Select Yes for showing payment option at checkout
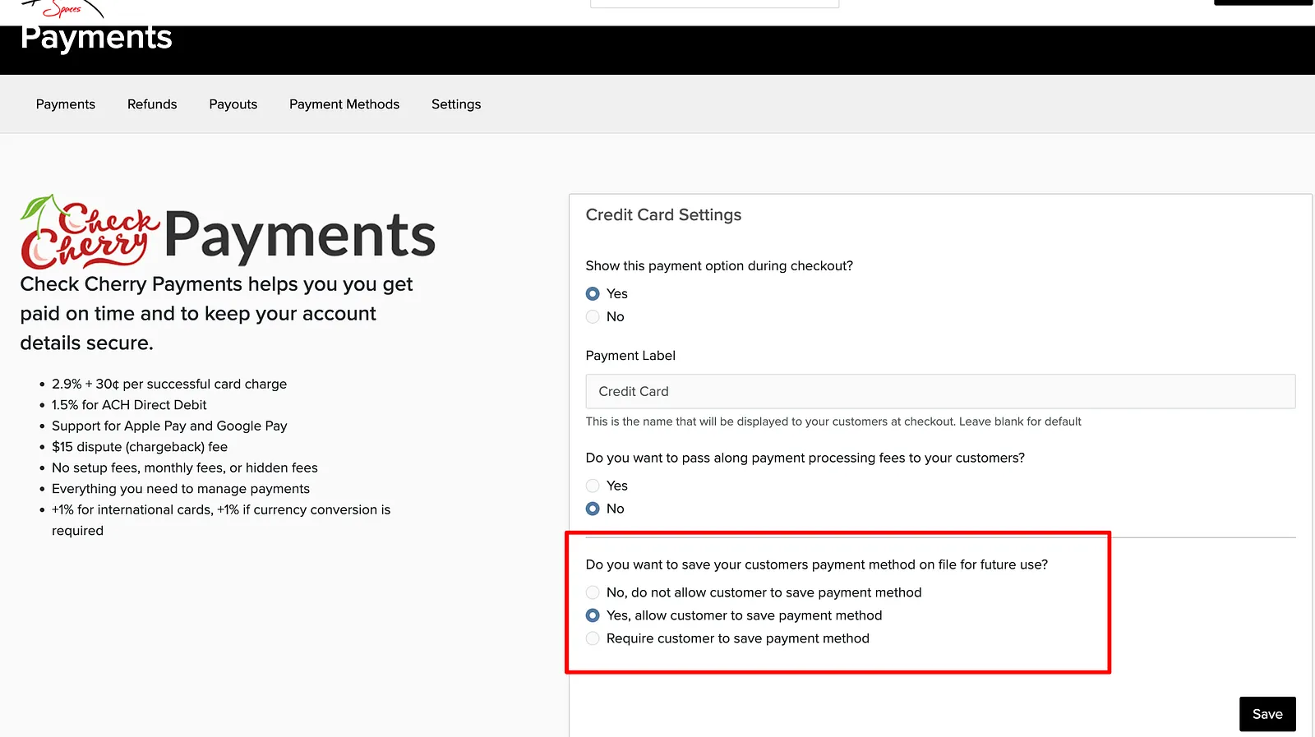Viewport: 1315px width, 737px height. pyautogui.click(x=593, y=294)
